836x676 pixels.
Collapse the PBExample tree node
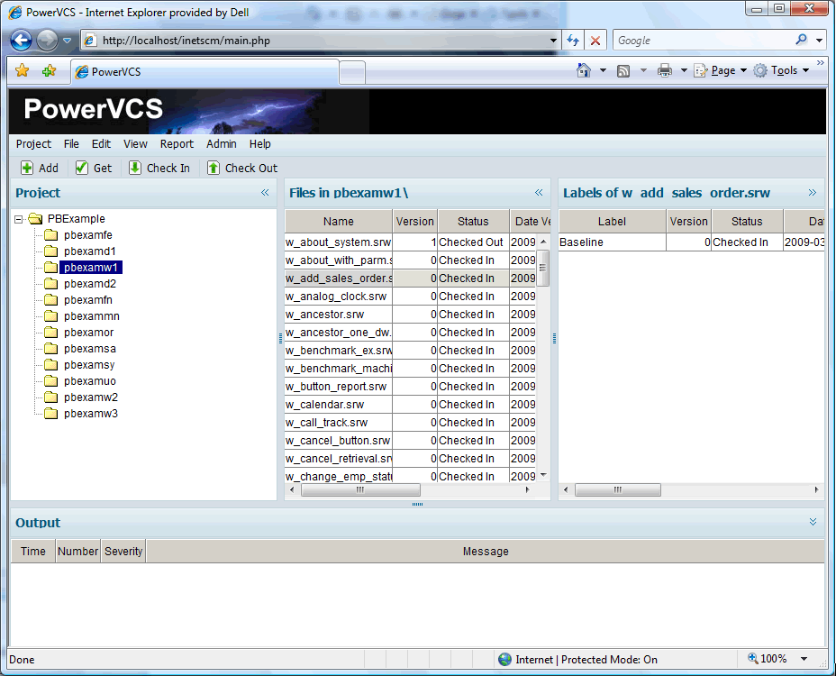(19, 219)
